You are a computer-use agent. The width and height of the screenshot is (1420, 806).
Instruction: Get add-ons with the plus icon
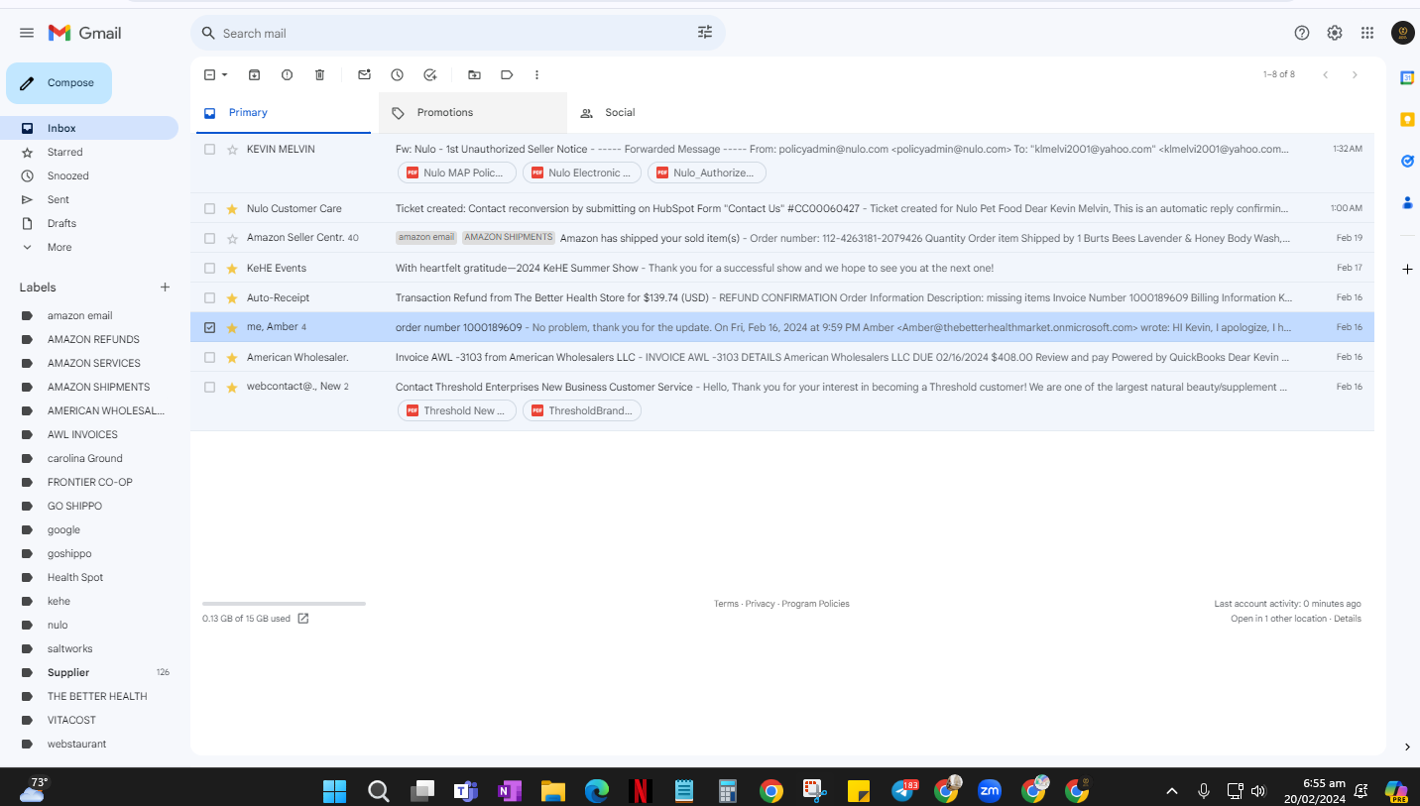pyautogui.click(x=1407, y=269)
